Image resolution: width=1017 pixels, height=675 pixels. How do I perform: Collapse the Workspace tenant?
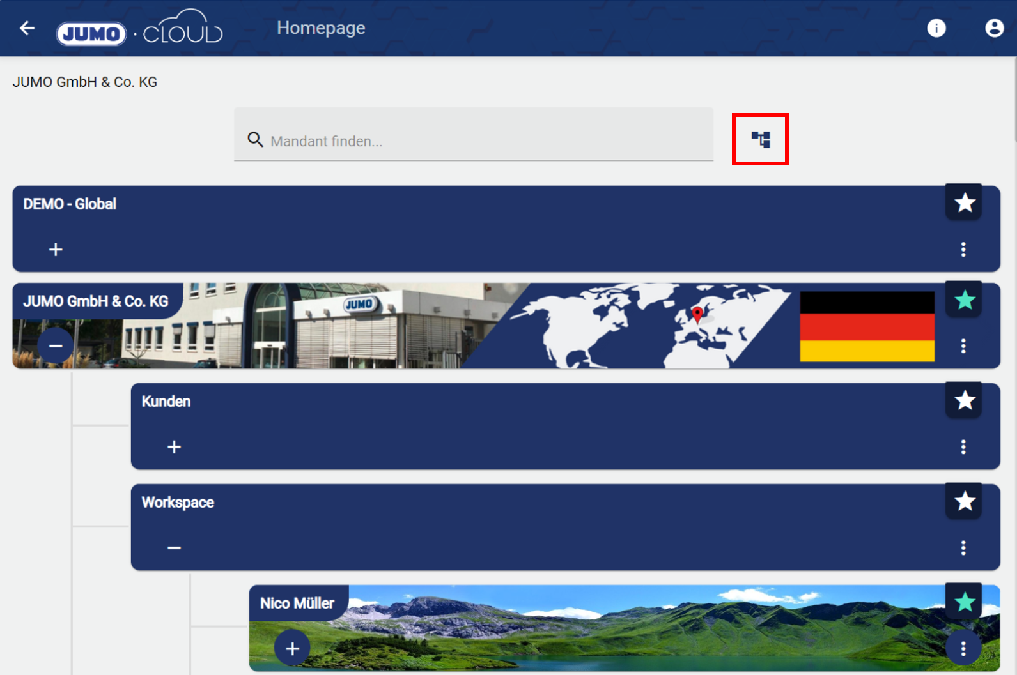[174, 548]
